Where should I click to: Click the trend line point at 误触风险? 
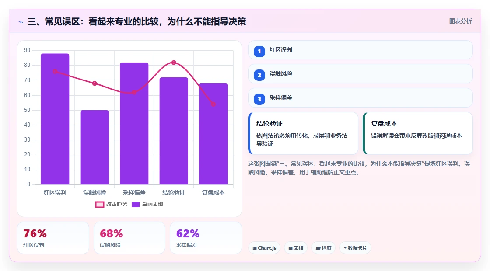tap(94, 83)
